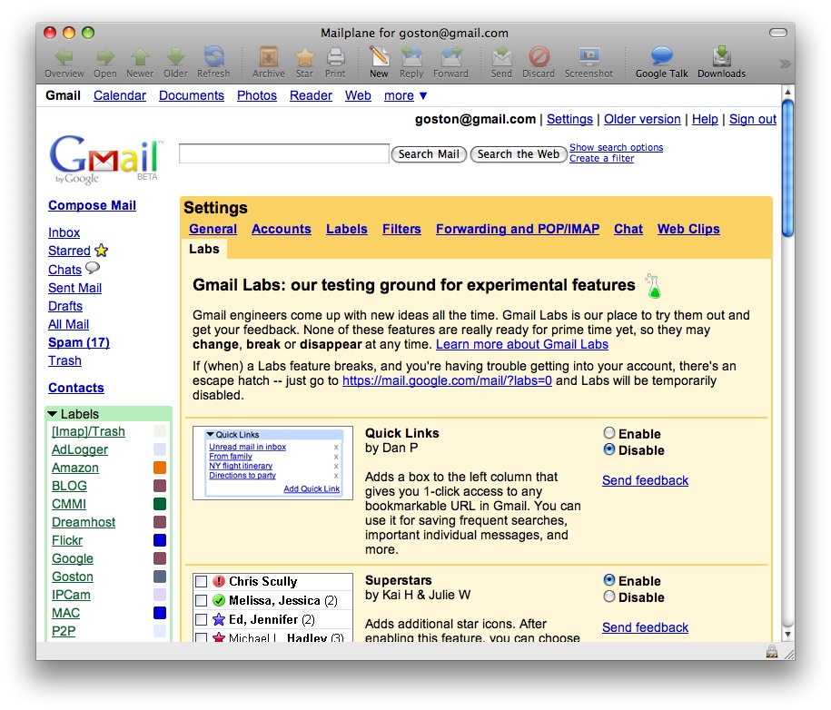The image size is (831, 710).
Task: Check the box next to Ed, Jennifer
Action: tap(202, 620)
